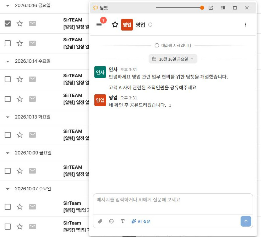Pop out the team chat in a new window

point(211,8)
